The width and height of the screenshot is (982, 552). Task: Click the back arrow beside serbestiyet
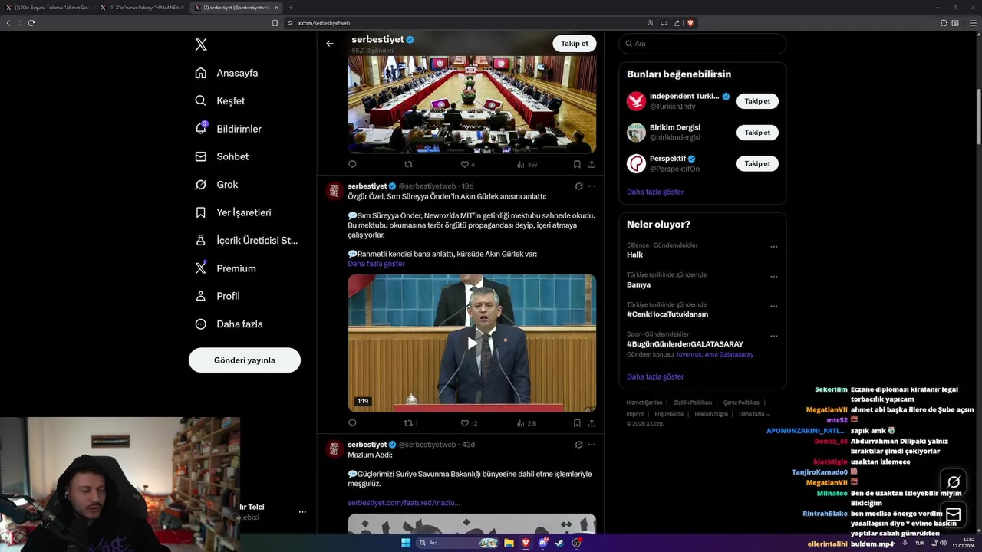pyautogui.click(x=330, y=44)
